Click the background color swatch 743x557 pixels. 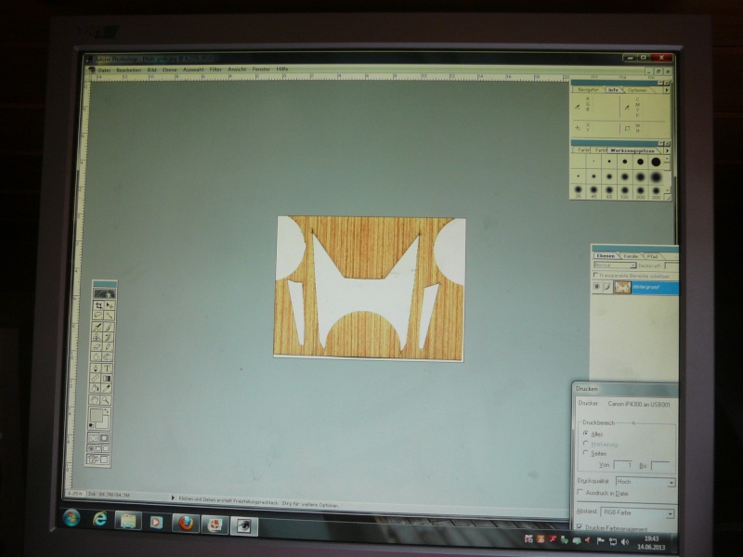click(x=105, y=424)
